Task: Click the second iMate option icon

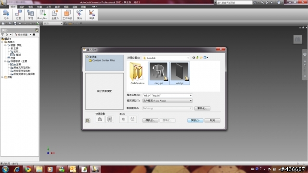Action: [x=132, y=119]
